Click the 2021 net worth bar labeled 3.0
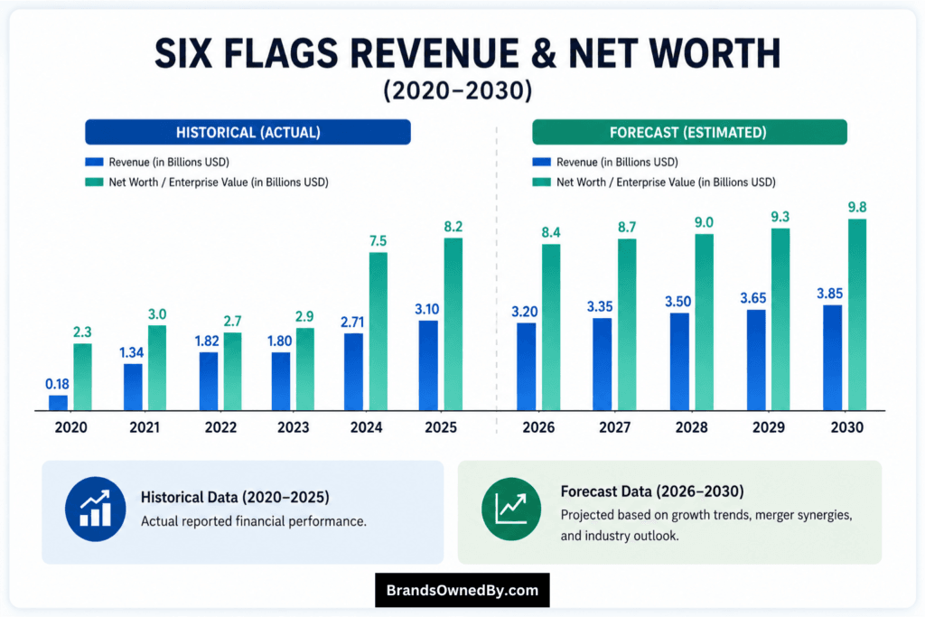The height and width of the screenshot is (617, 925). pos(157,368)
